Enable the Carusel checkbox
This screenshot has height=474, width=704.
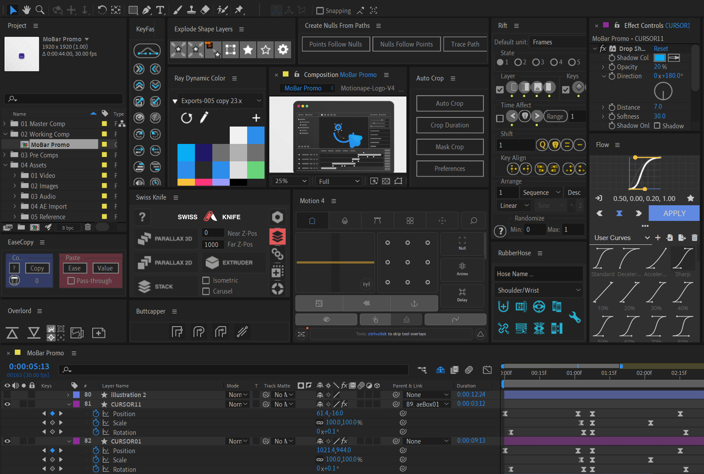click(x=206, y=291)
